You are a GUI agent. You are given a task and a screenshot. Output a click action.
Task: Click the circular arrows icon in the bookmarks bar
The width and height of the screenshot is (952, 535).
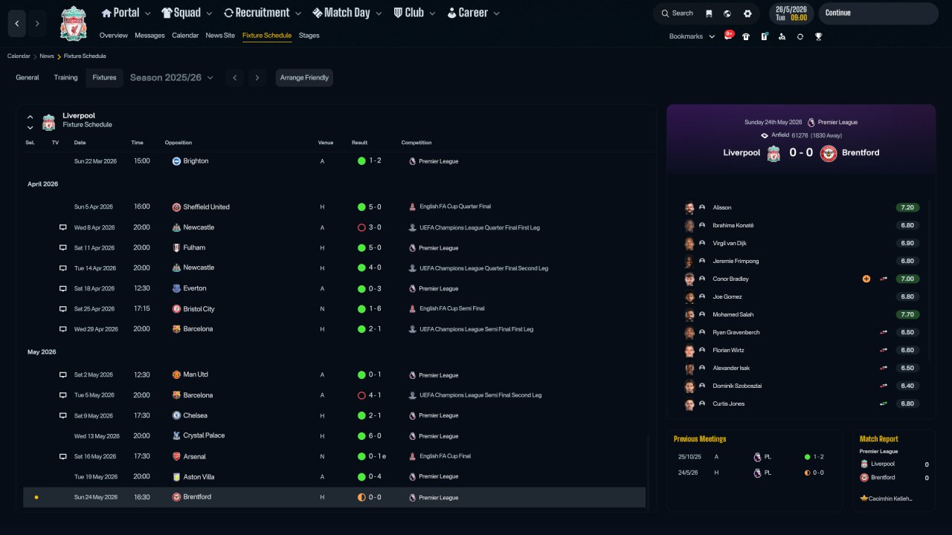click(x=800, y=36)
